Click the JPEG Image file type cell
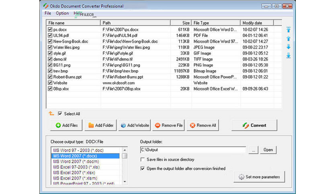This screenshot has width=336, height=194. coord(204,47)
